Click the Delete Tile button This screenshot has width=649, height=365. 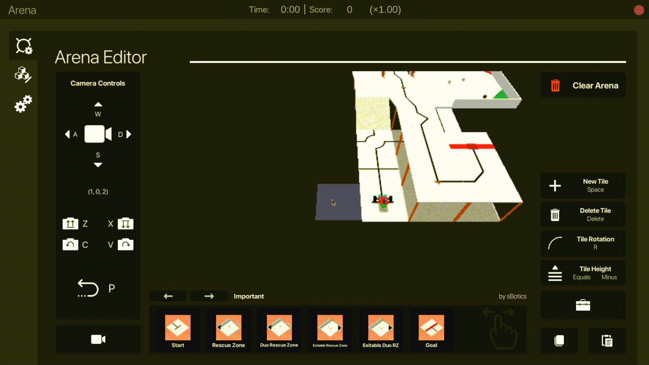[583, 214]
